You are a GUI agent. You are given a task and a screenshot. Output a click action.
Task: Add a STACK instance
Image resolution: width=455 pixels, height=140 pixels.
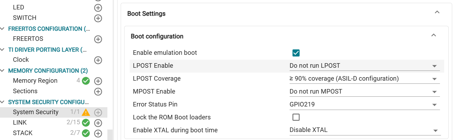(x=98, y=133)
